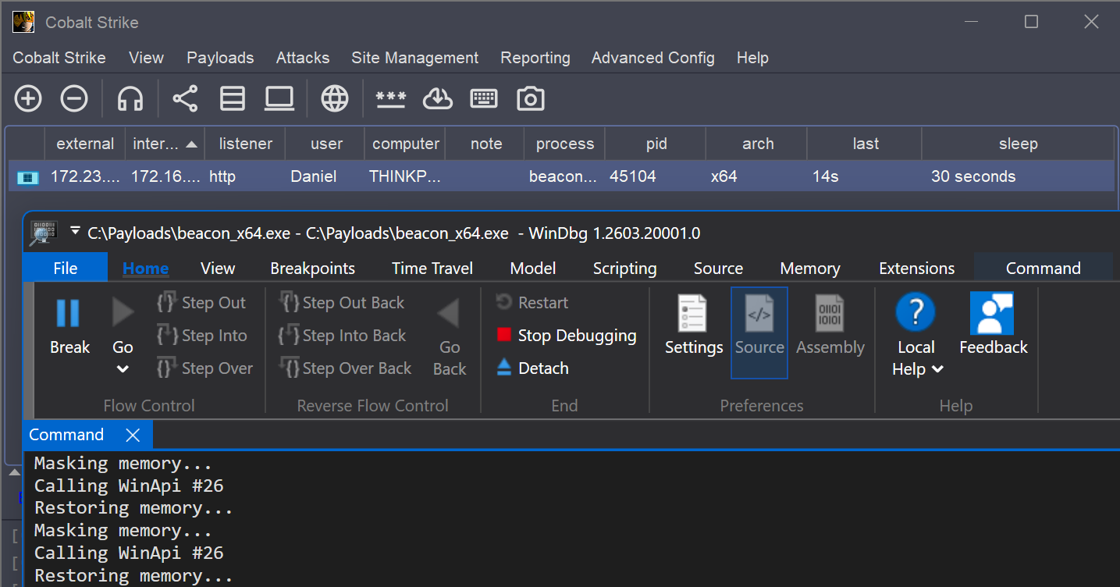Open the Scripting ribbon tab
1120x587 pixels.
(625, 268)
